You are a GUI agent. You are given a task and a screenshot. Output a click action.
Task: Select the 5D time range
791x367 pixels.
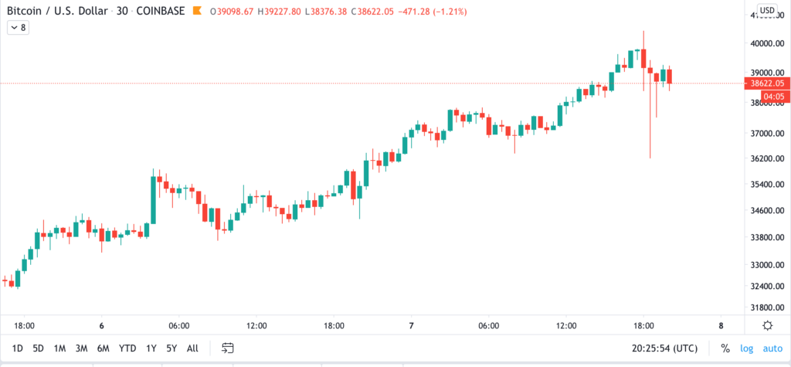click(38, 348)
